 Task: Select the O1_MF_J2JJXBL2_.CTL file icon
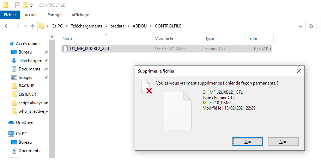tap(66, 48)
